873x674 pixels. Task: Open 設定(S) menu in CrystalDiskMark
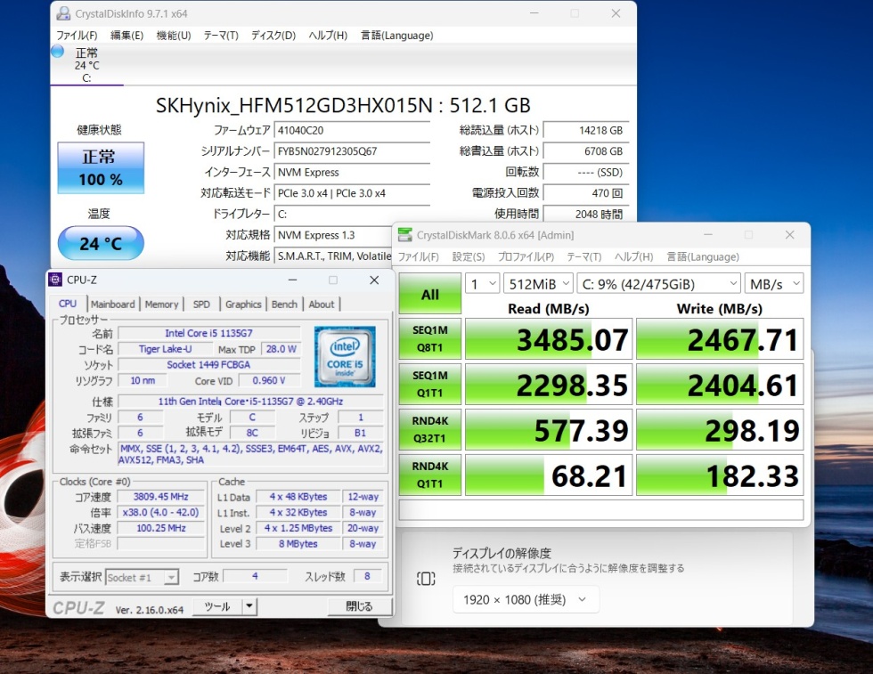tap(469, 256)
